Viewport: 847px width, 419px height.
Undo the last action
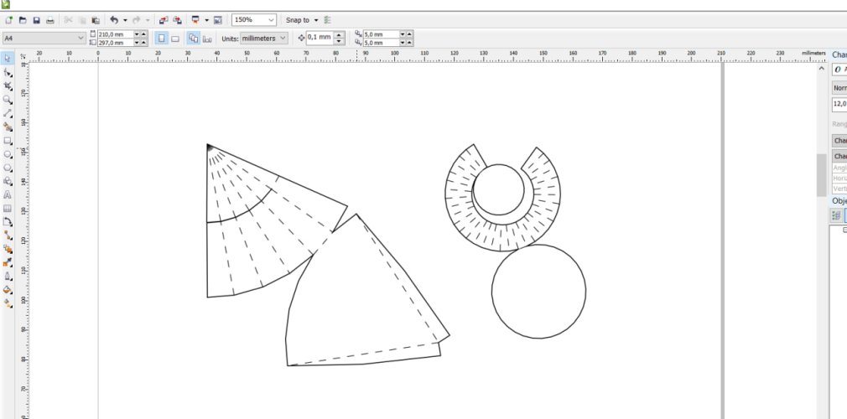tap(114, 20)
